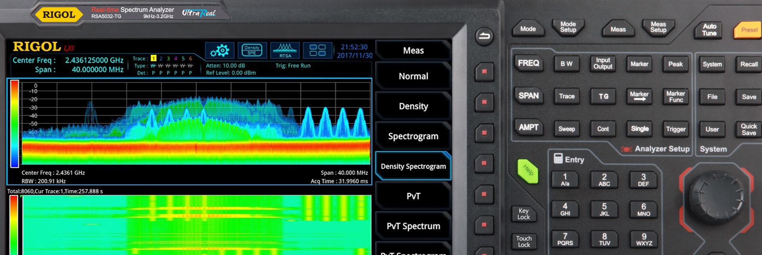This screenshot has width=762, height=255.
Task: Push the Recall key
Action: [749, 64]
